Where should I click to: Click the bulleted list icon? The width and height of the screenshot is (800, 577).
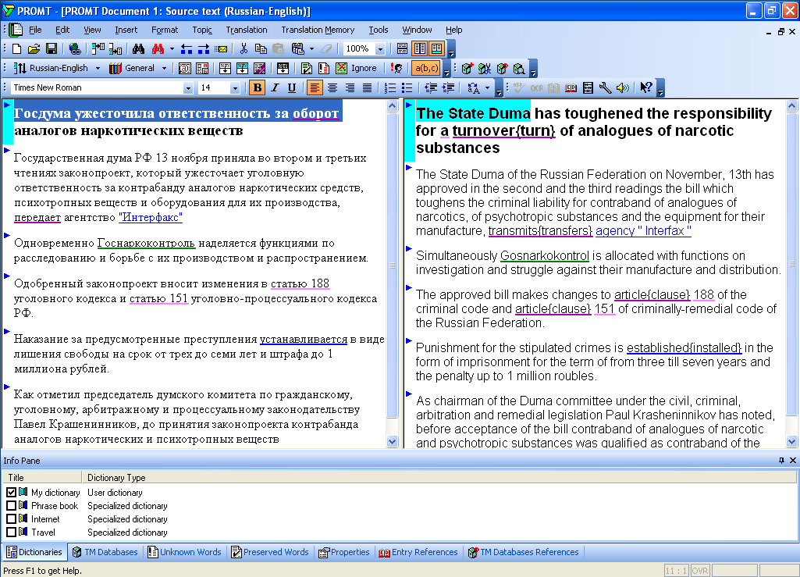pyautogui.click(x=407, y=87)
